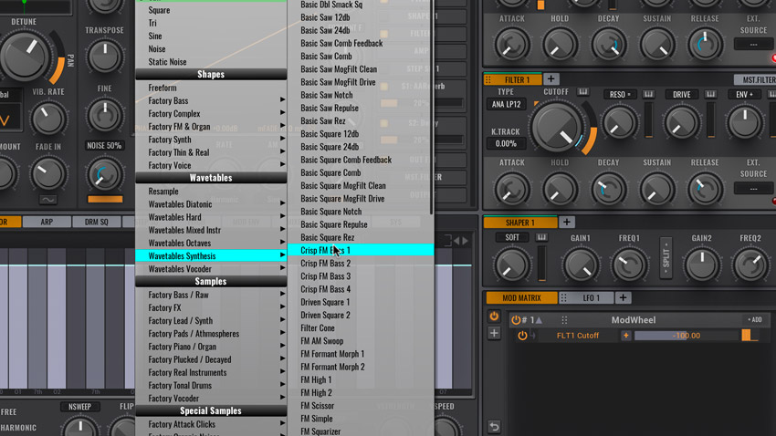Click the previous arrow above the keyboard display
Viewport: 776px width, 436px height.
click(456, 241)
